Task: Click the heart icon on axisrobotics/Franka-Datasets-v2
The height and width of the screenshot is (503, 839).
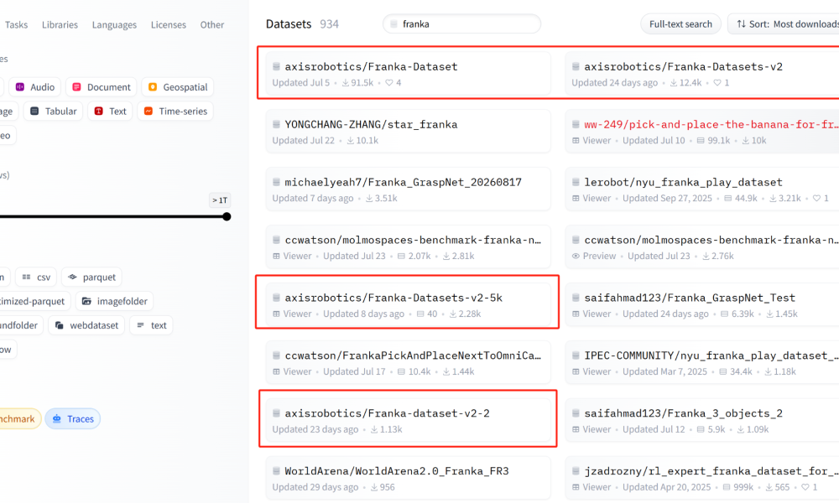Action: click(717, 83)
